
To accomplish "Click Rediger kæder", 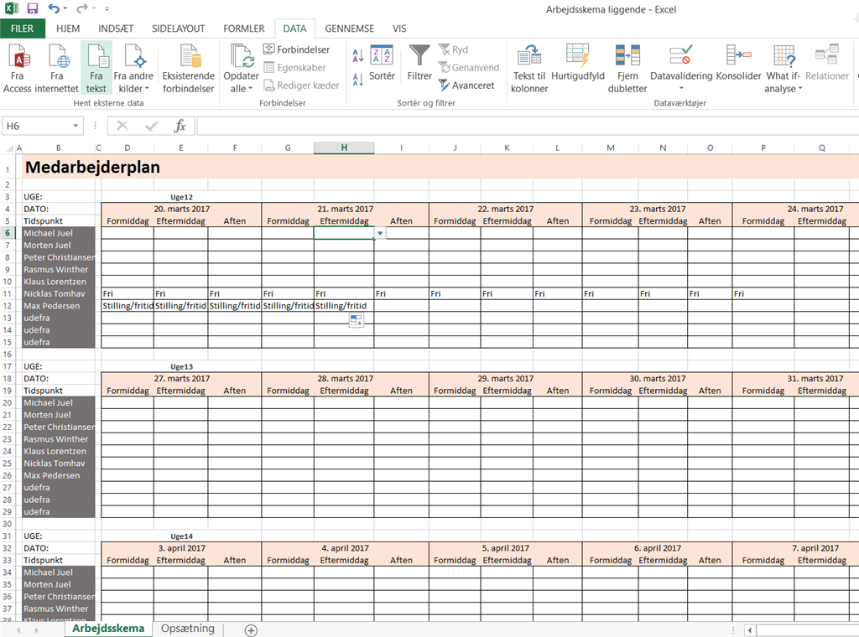I will [301, 85].
